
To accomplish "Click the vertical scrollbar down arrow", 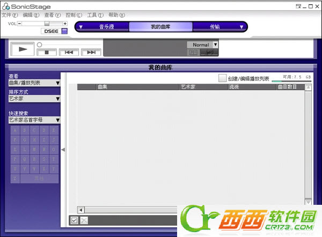I will coord(308,202).
